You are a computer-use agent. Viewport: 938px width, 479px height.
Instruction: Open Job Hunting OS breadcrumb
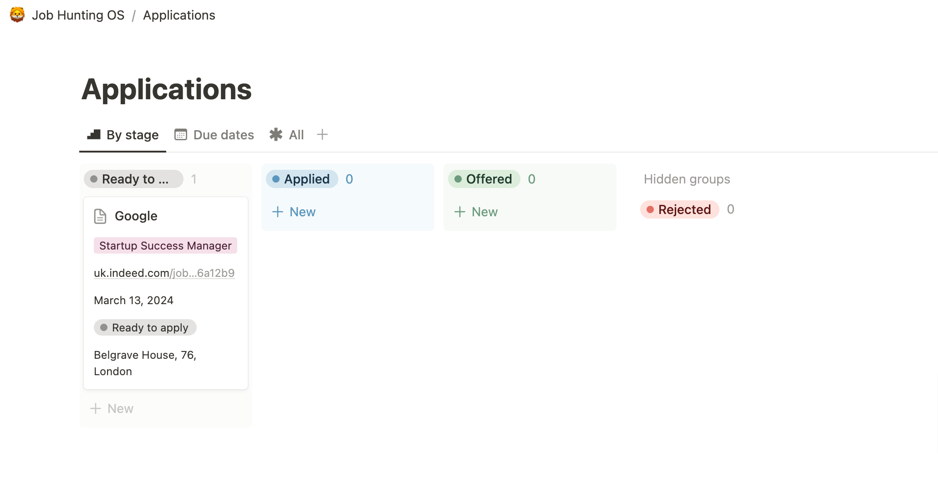(x=78, y=15)
